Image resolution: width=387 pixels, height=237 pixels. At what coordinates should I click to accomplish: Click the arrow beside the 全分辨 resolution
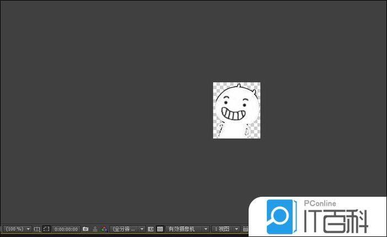coord(142,229)
